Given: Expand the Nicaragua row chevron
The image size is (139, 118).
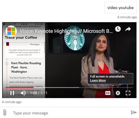Looking at the screenshot, I should tap(42, 44).
